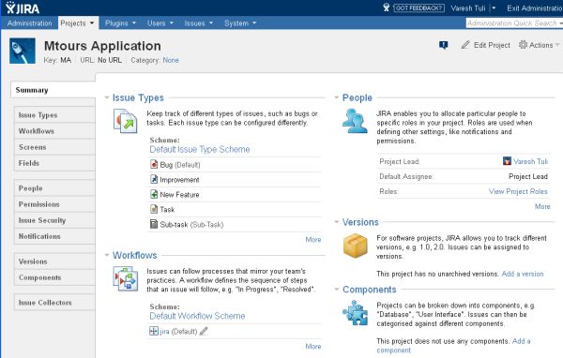Open the Default Workflow Scheme link
This screenshot has height=358, width=563.
(x=197, y=316)
